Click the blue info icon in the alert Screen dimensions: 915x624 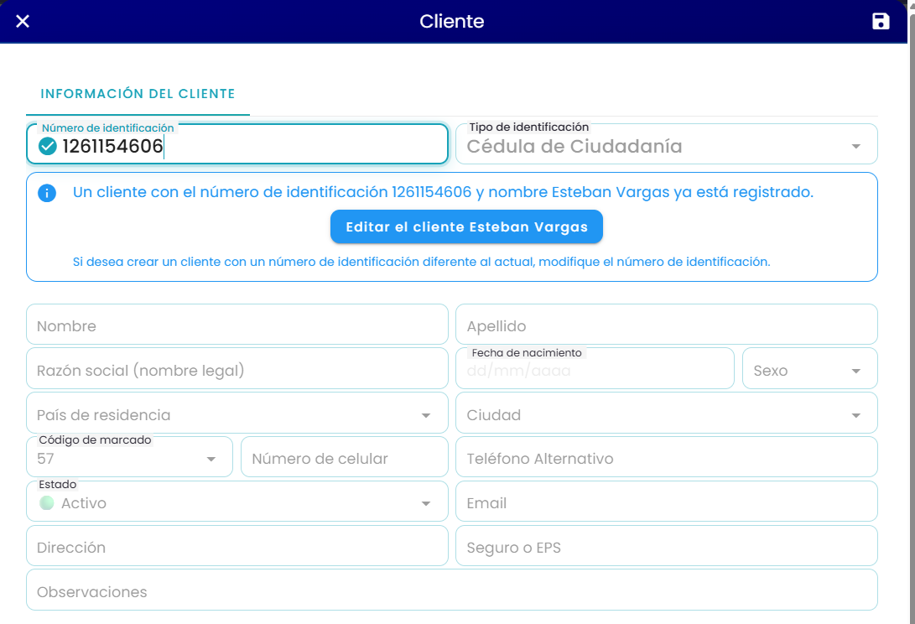[47, 193]
